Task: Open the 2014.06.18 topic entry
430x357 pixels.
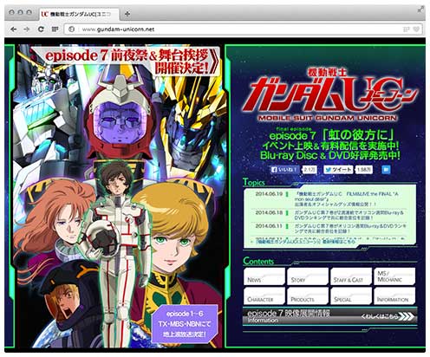Action: coord(329,215)
